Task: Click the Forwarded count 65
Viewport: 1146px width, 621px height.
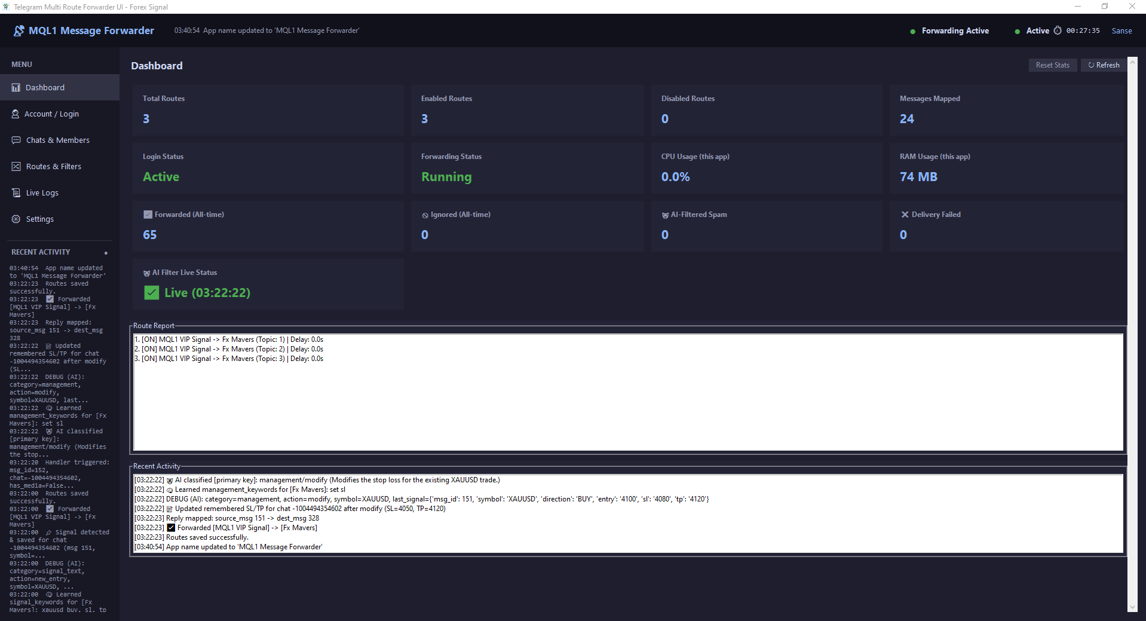Action: pos(149,235)
